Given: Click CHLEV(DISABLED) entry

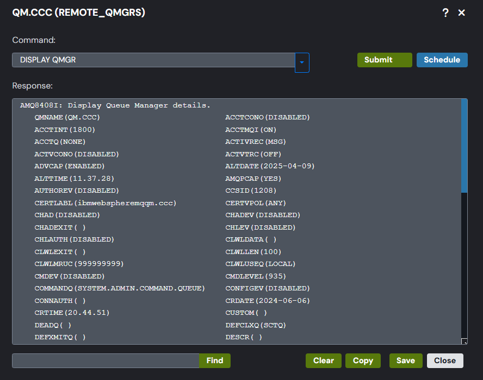Looking at the screenshot, I should 261,227.
